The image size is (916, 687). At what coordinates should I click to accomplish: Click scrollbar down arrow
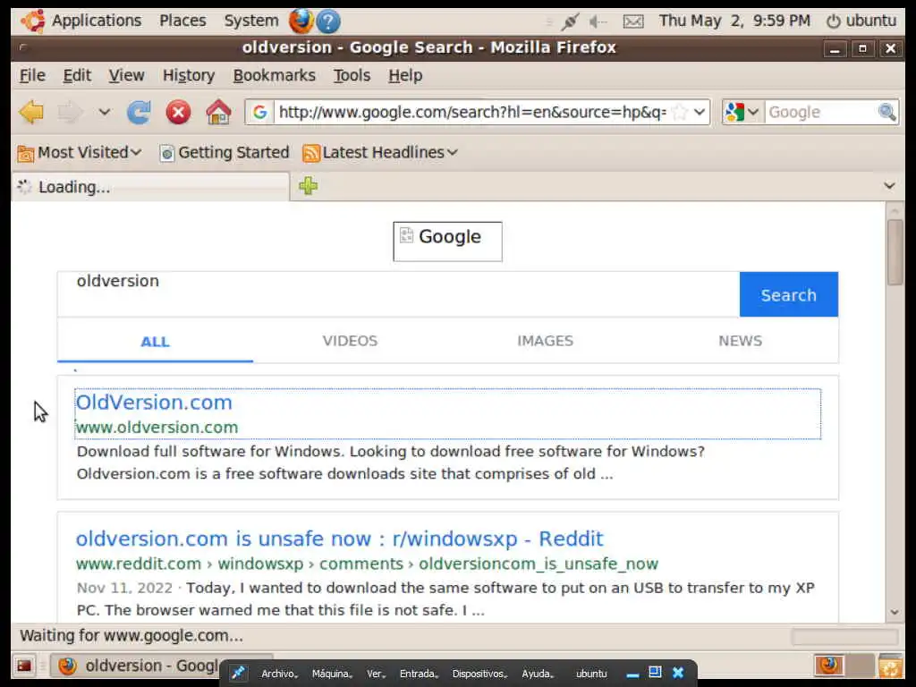pyautogui.click(x=895, y=612)
